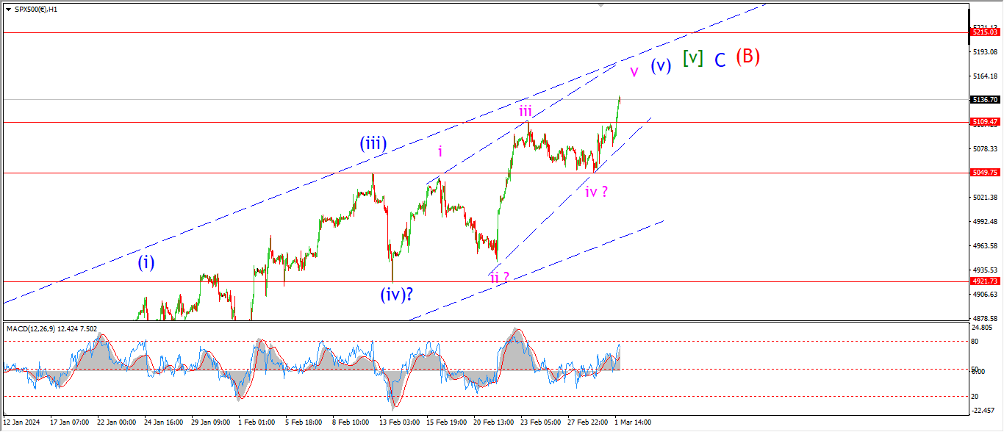Click the blue C wave label
Screen dimensions: 1004x432
720,60
